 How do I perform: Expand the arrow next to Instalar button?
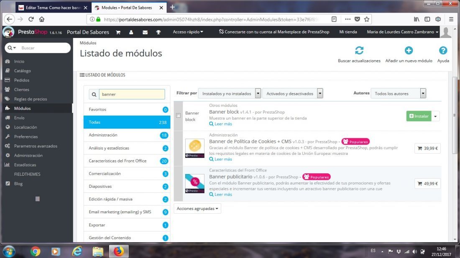pos(436,116)
